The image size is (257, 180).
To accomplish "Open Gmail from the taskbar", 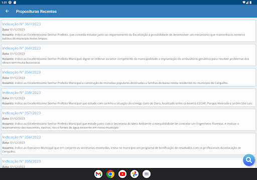I will (x=98, y=174).
